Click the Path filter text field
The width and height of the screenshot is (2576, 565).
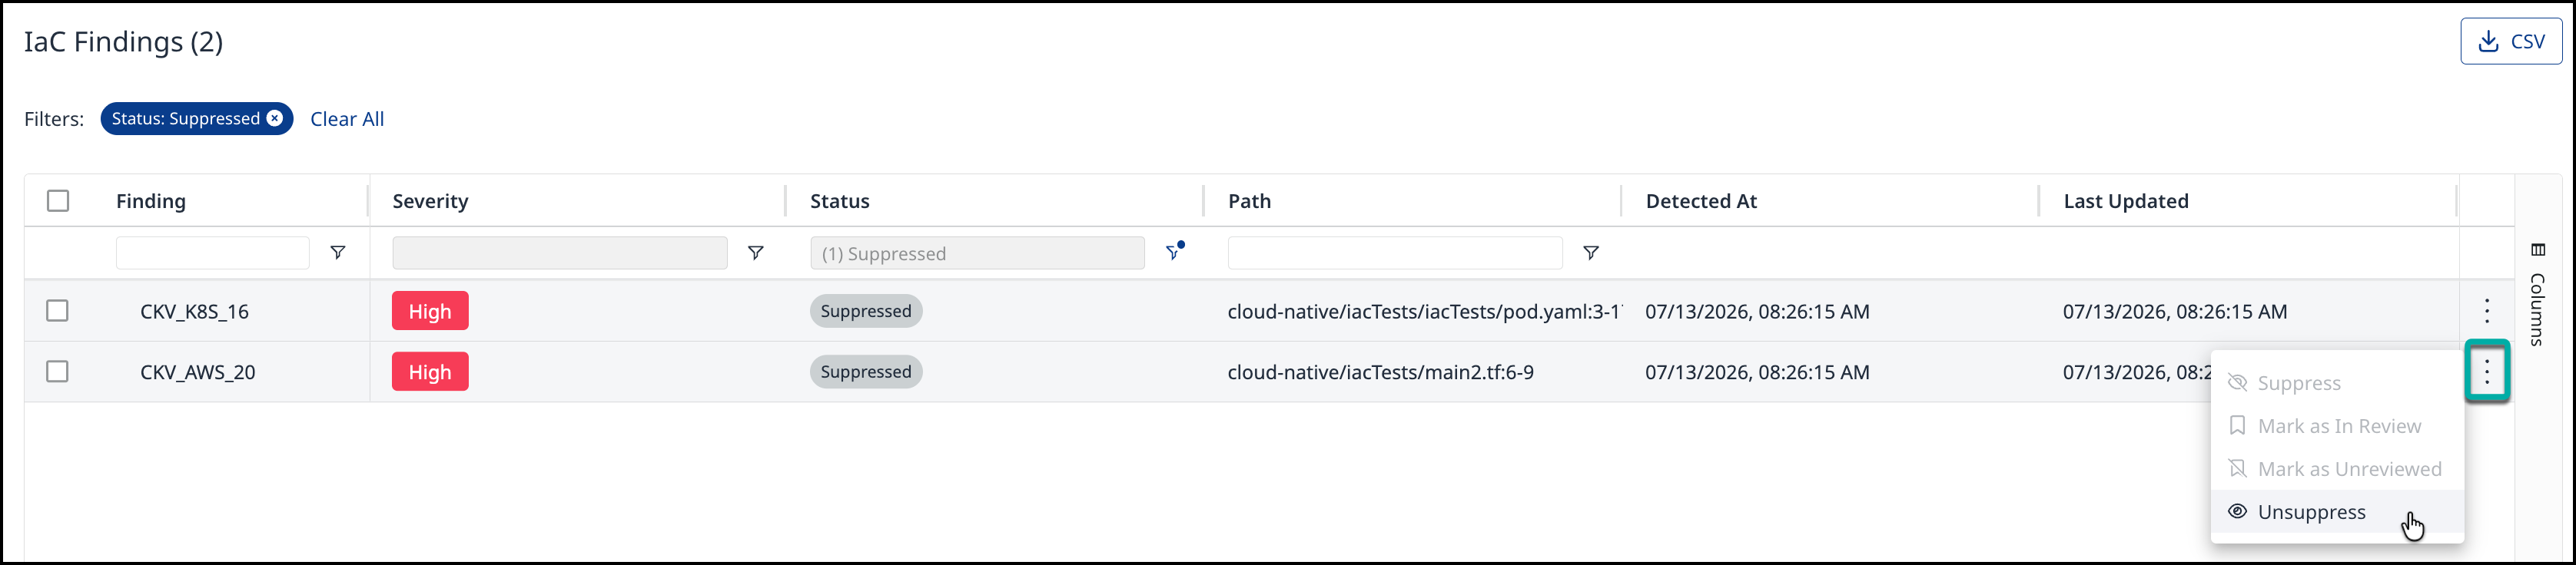[1395, 253]
